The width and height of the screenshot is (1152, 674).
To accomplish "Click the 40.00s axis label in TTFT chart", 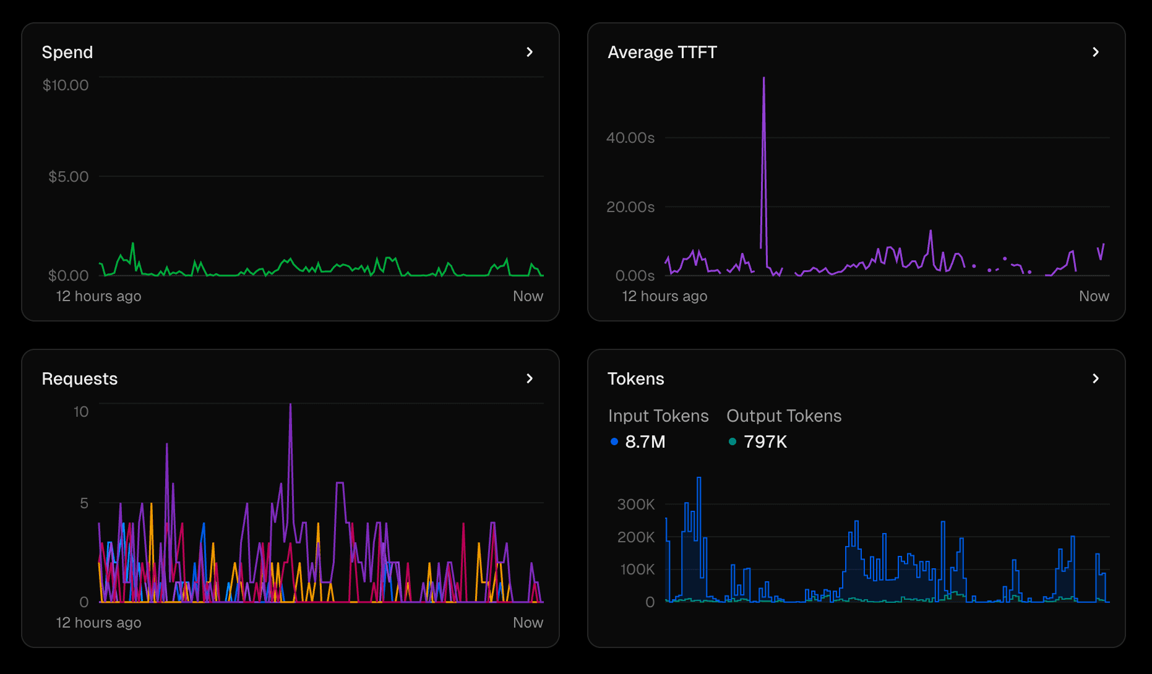I will [x=630, y=137].
